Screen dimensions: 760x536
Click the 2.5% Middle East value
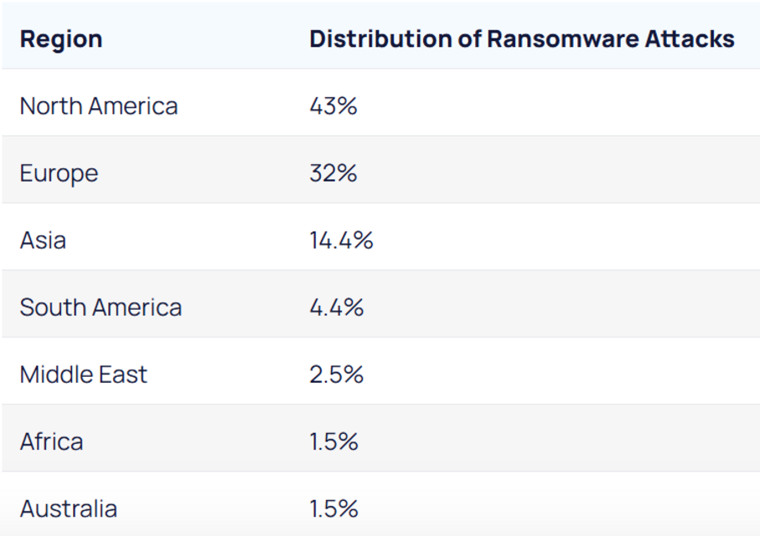coord(336,374)
